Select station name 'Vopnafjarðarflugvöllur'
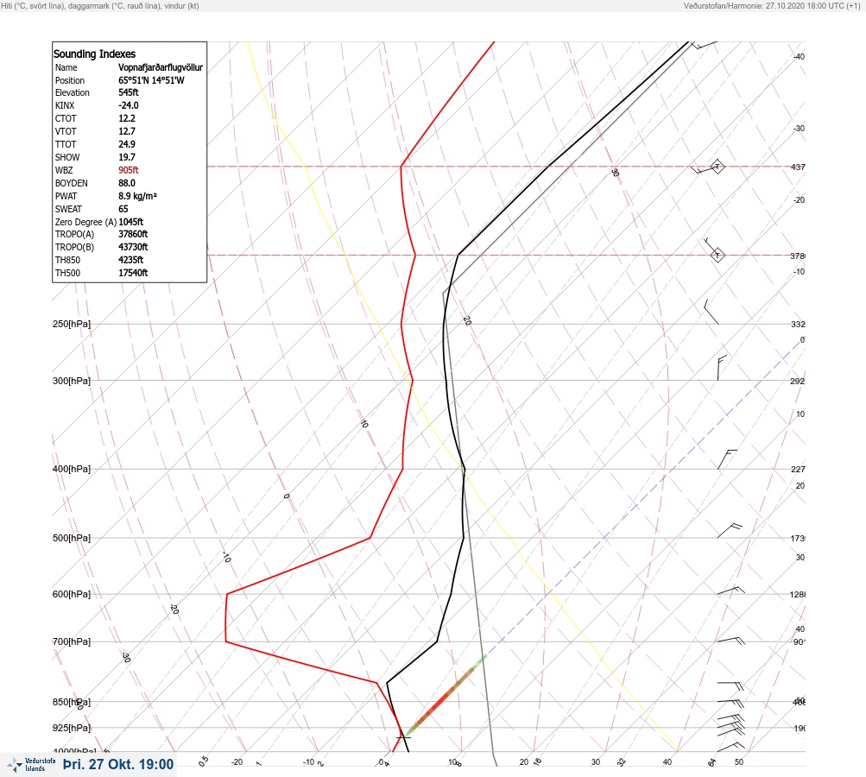The height and width of the screenshot is (777, 866). point(161,67)
